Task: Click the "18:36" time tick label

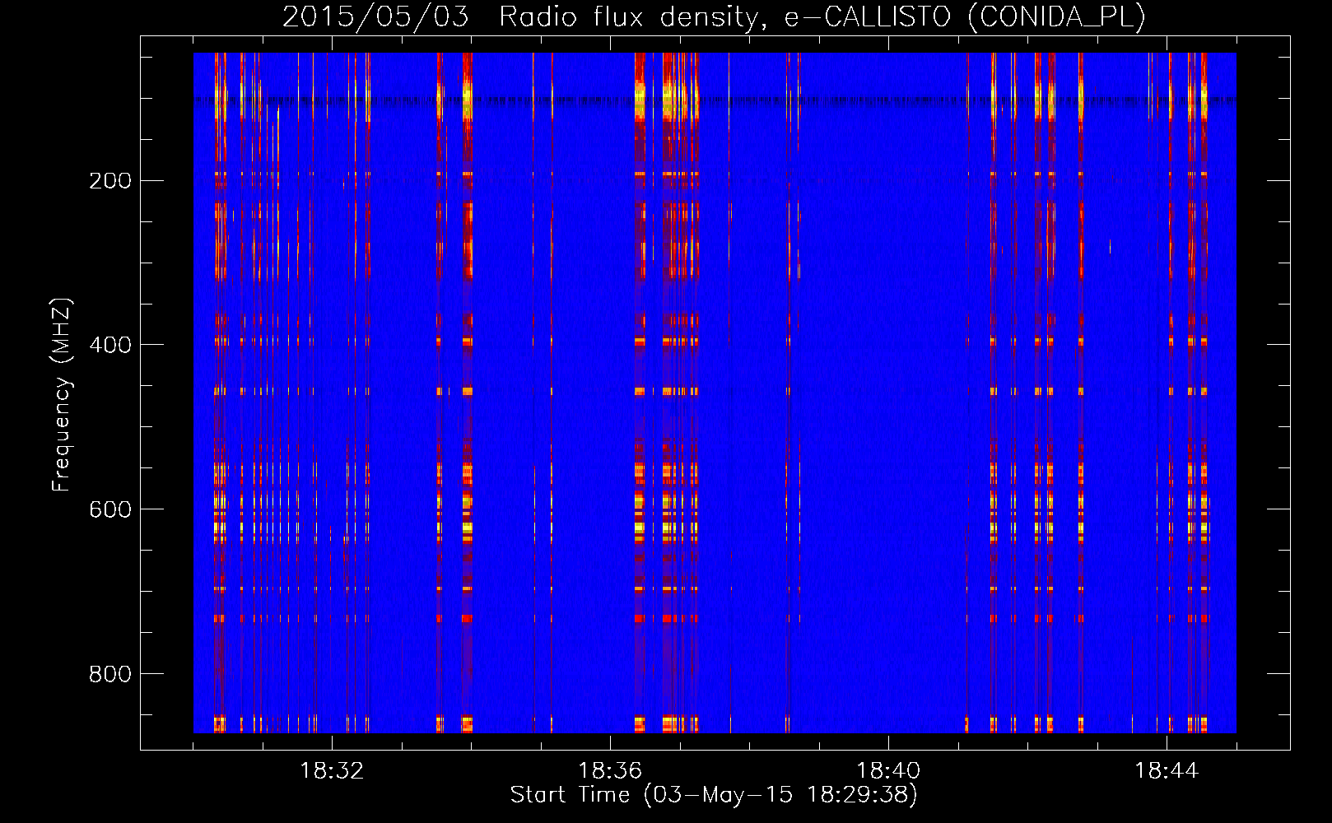Action: pos(610,771)
